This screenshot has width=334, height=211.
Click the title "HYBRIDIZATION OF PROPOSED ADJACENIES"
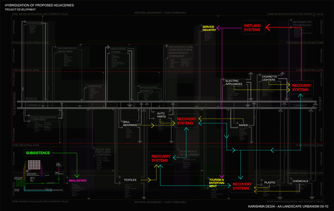point(39,5)
